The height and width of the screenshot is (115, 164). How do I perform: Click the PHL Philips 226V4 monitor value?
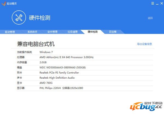click(x=61, y=88)
